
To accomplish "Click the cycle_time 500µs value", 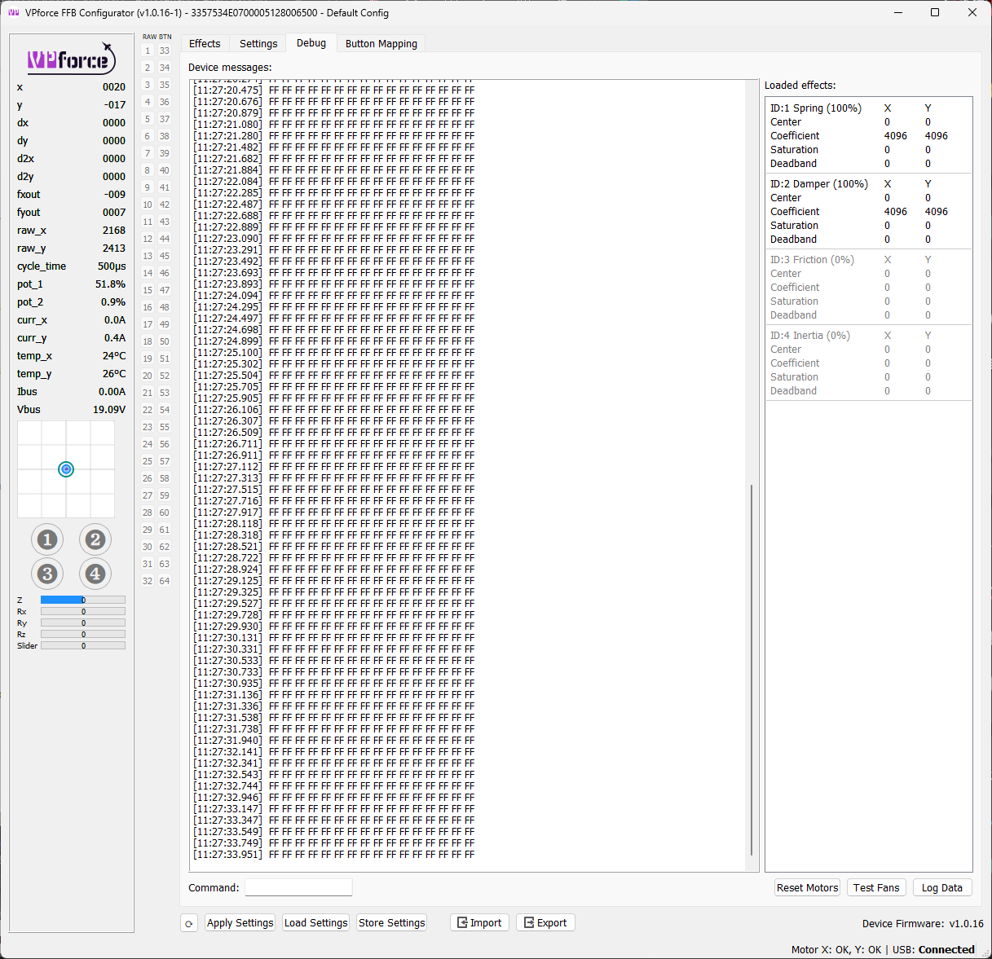I will [112, 266].
